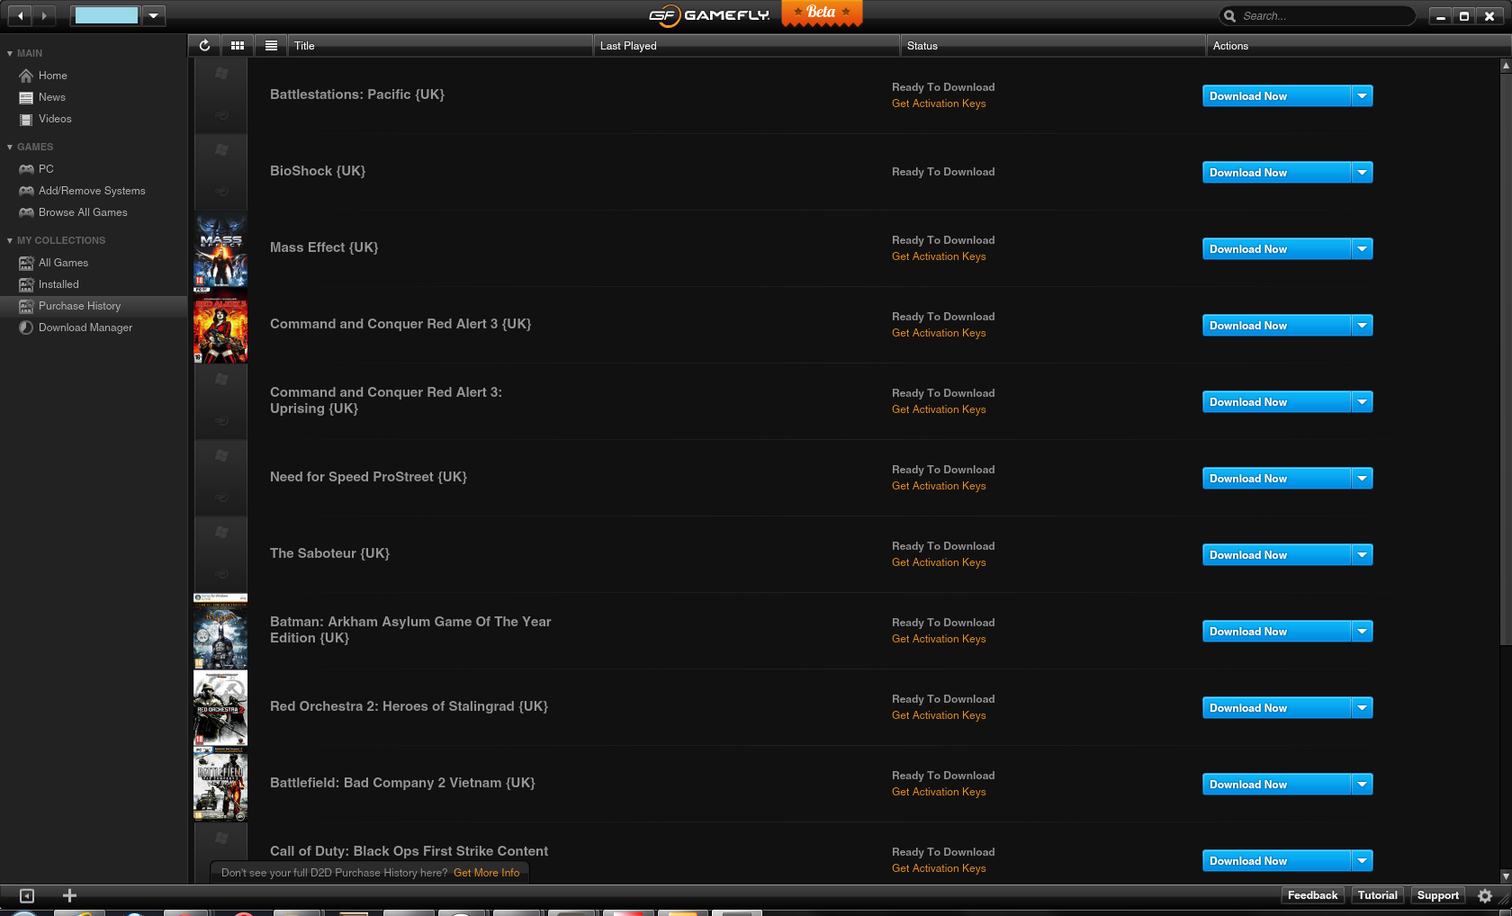Click the search magnifier icon
1512x916 pixels.
[x=1229, y=16]
